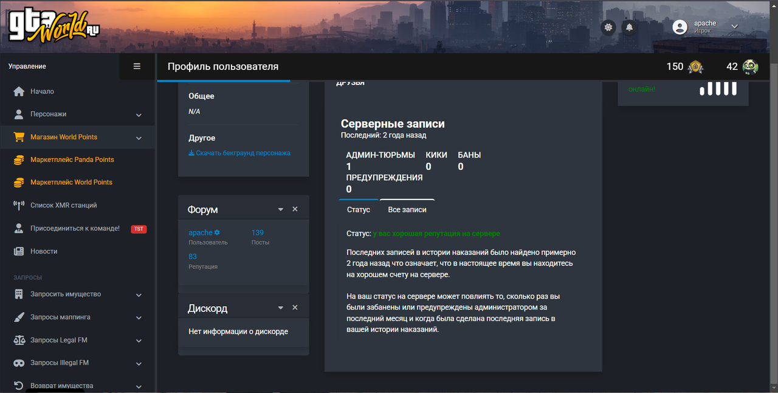This screenshot has width=778, height=393.
Task: Open the apache account dropdown chevron
Action: [x=734, y=26]
